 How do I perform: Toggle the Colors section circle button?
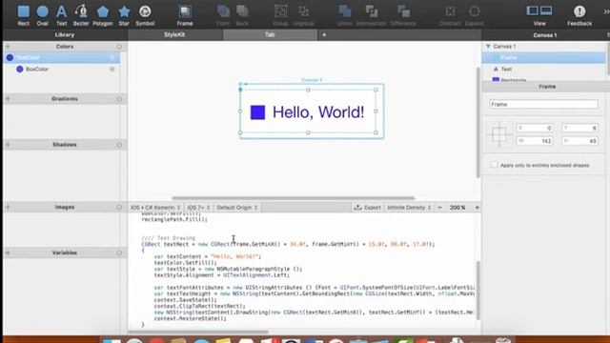[x=119, y=47]
